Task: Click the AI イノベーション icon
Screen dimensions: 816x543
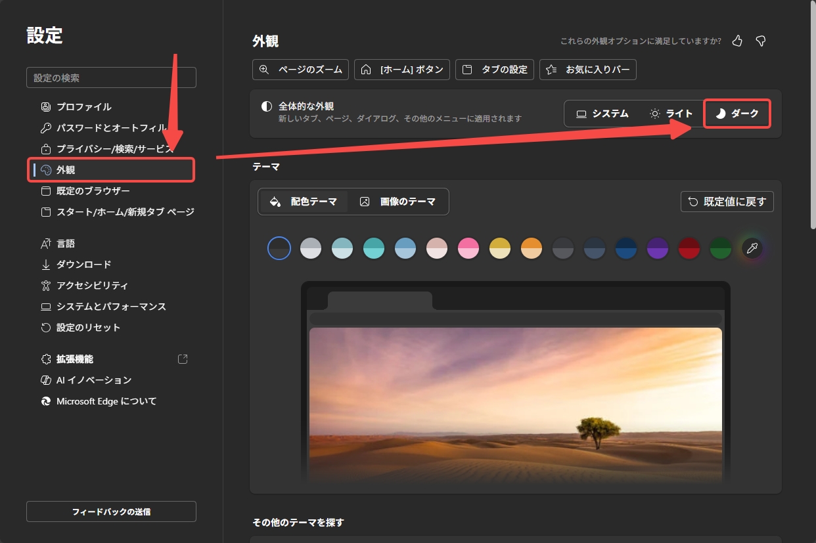Action: click(46, 380)
